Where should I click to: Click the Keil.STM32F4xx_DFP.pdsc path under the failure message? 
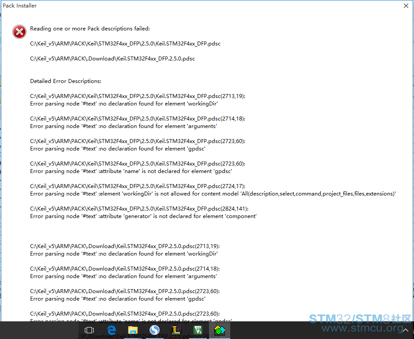(125, 44)
